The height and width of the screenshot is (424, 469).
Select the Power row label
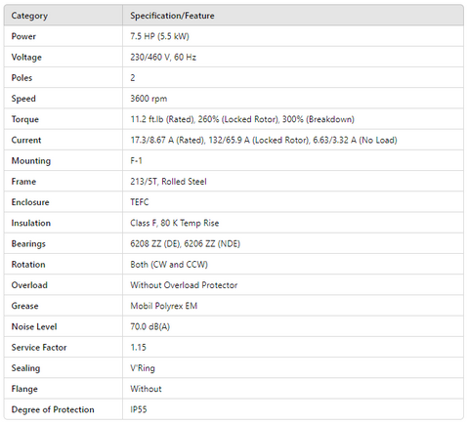(23, 36)
